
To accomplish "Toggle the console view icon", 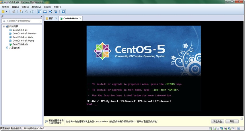I will click(63, 11).
